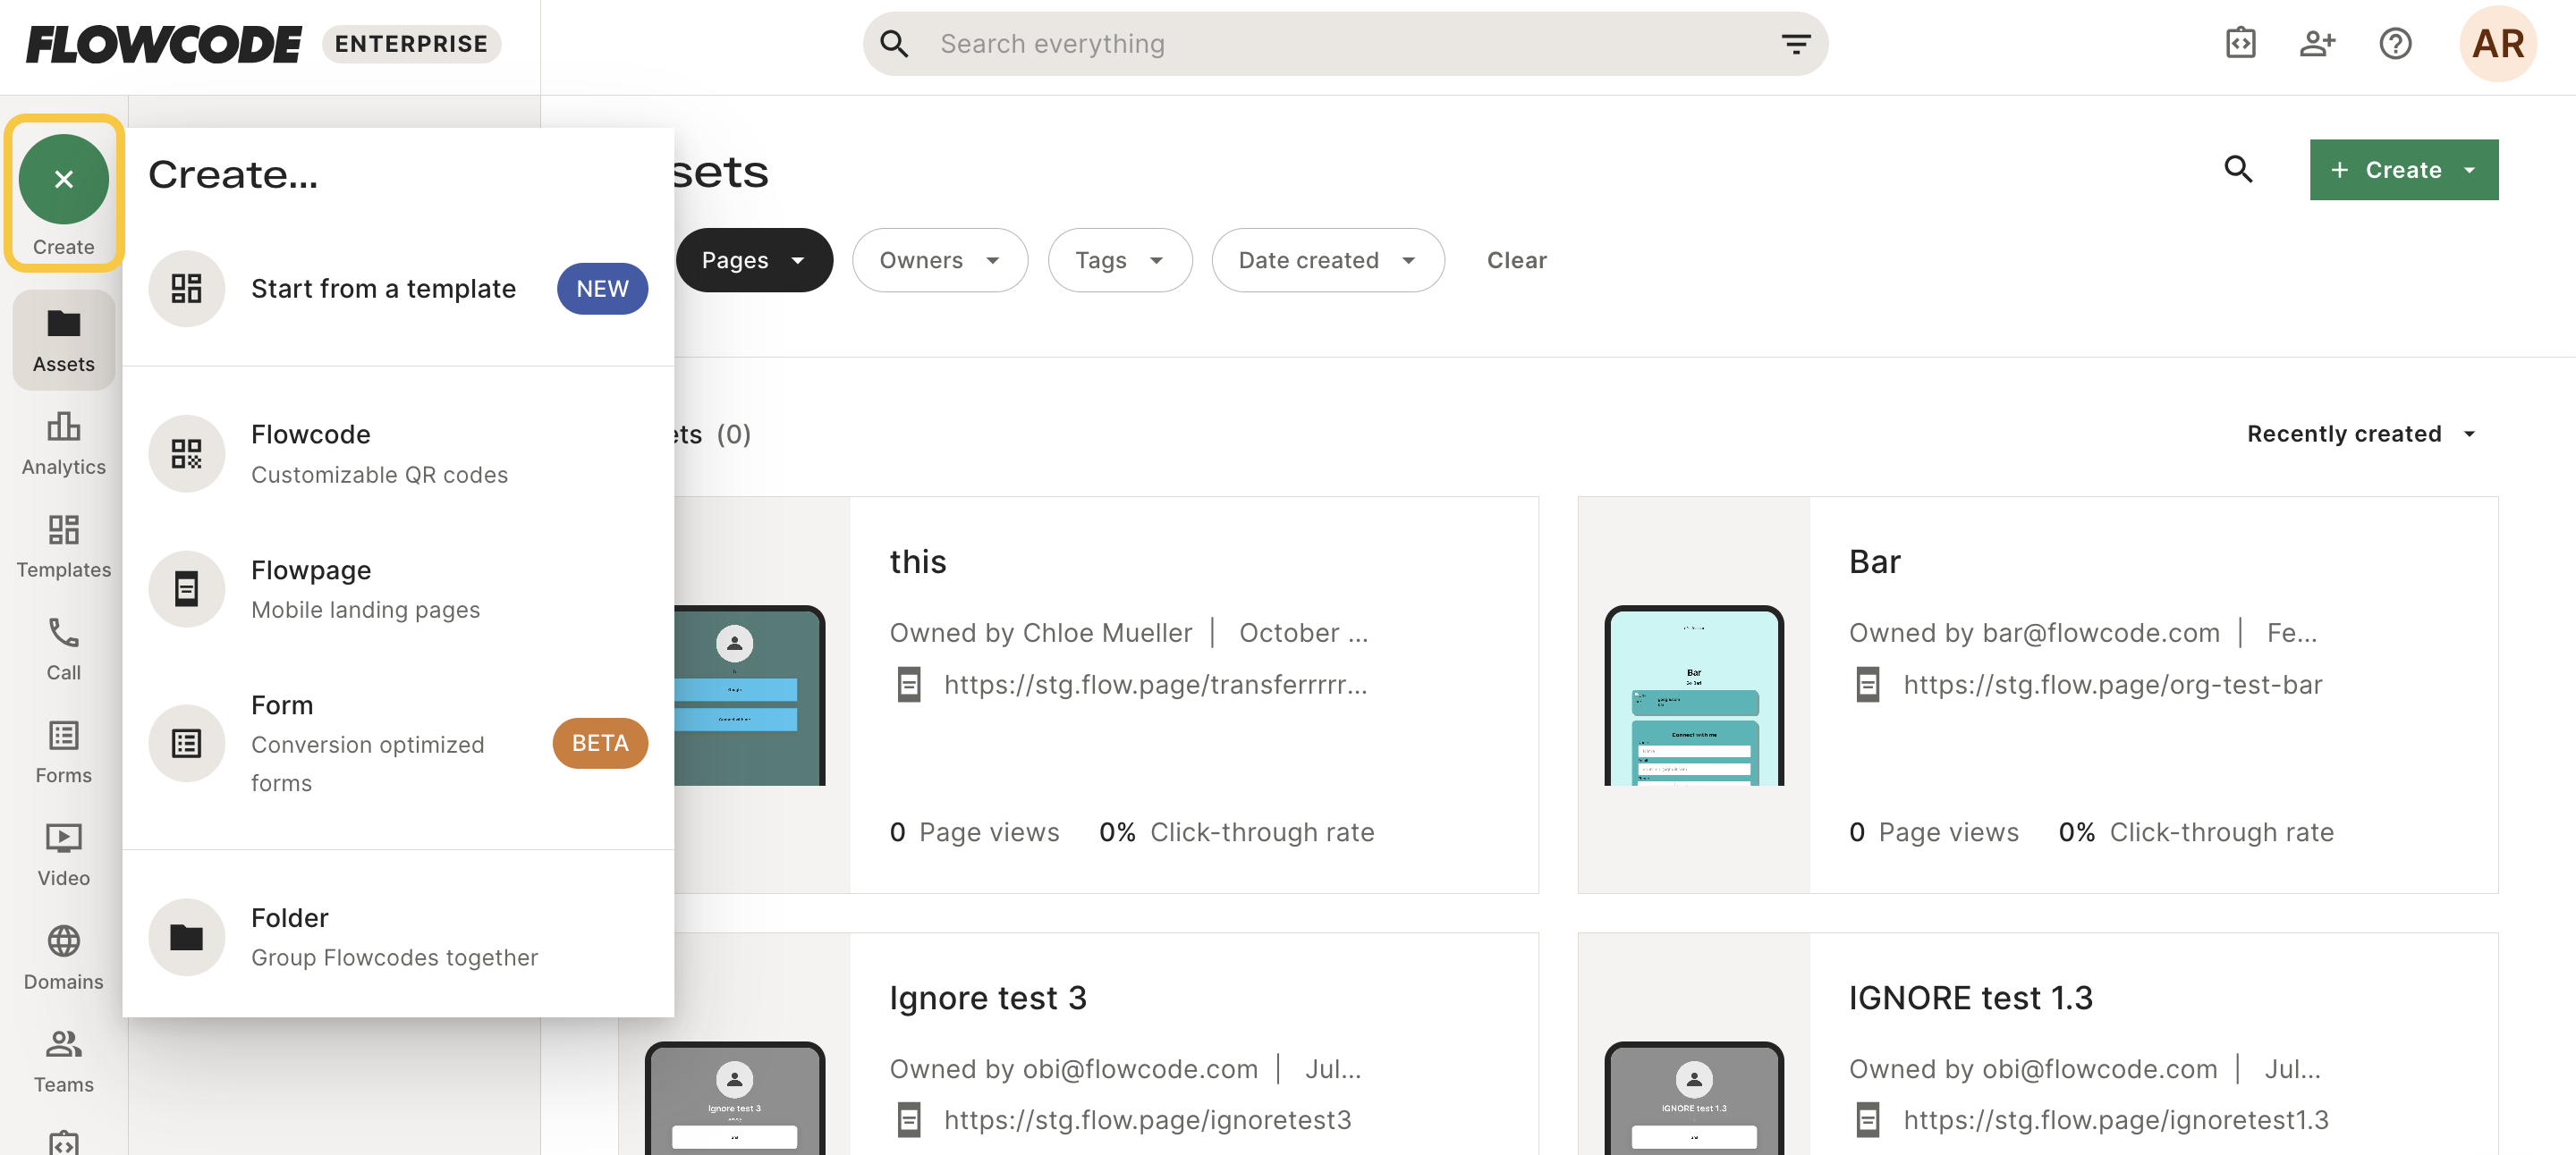Viewport: 2576px width, 1155px height.
Task: Click the Bar page phone thumbnail
Action: 1693,696
